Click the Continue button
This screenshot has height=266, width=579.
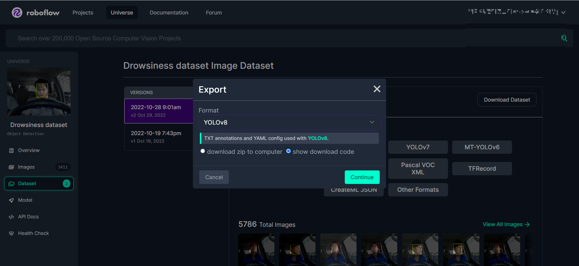click(x=362, y=177)
